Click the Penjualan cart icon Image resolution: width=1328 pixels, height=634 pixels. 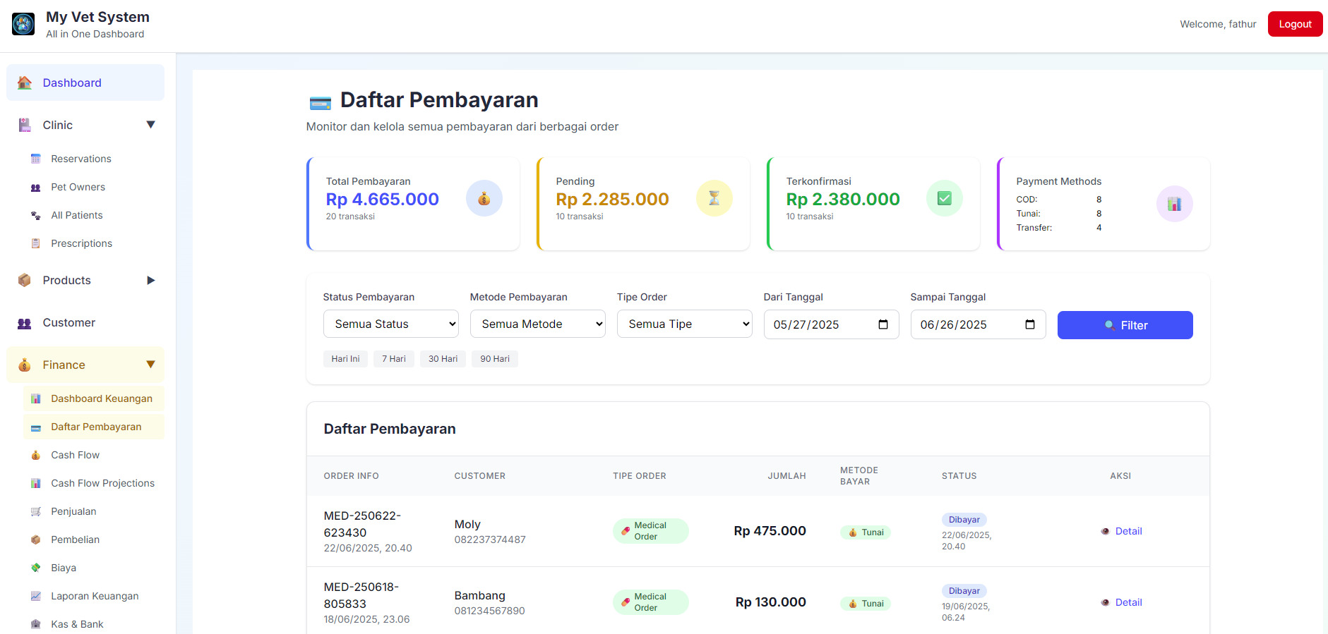[36, 511]
